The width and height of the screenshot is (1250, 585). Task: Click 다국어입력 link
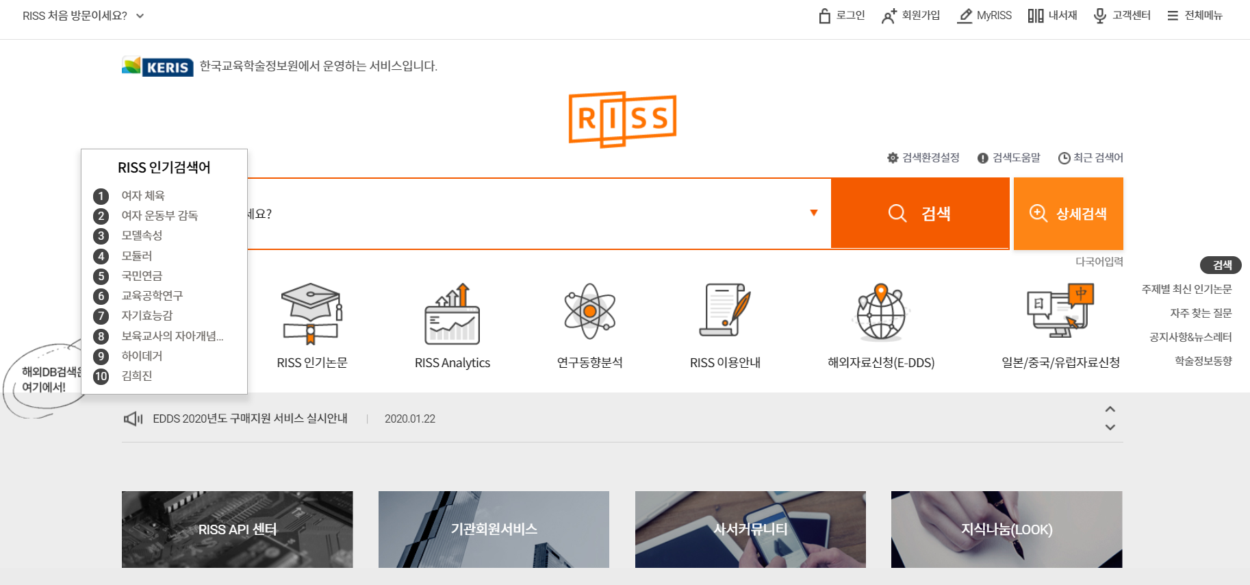pos(1099,262)
